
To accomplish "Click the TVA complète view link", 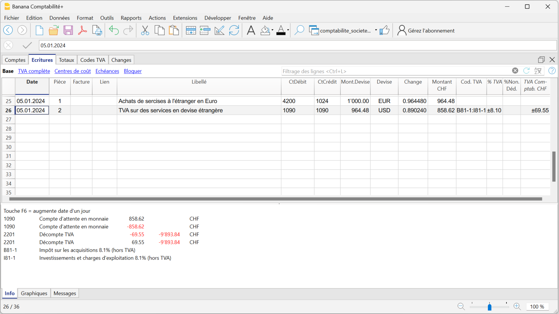I will [x=34, y=71].
